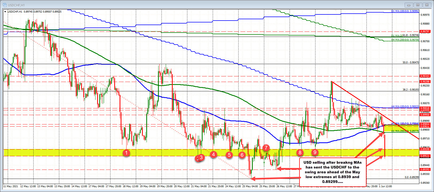Click the red 0.89950 price tag on the axis
The height and width of the screenshot is (192, 434).
coord(425,115)
